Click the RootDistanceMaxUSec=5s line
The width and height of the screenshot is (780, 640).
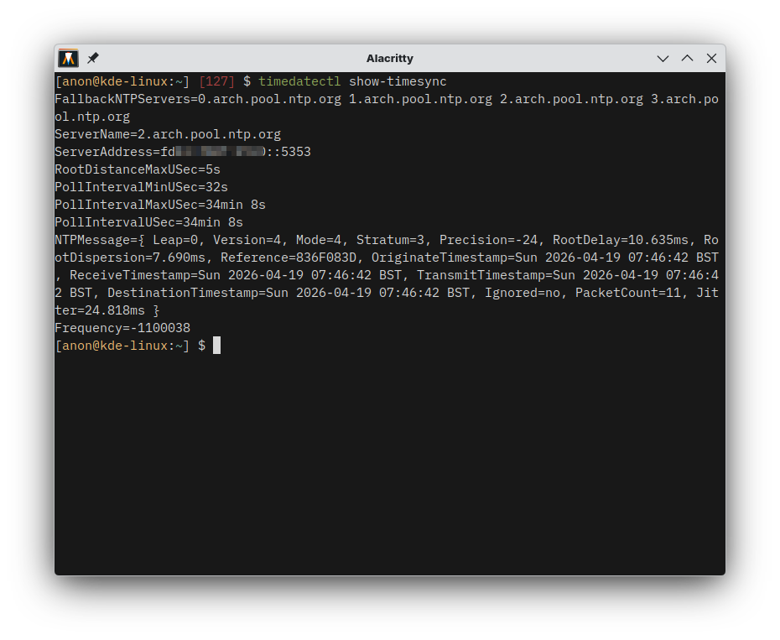point(138,169)
